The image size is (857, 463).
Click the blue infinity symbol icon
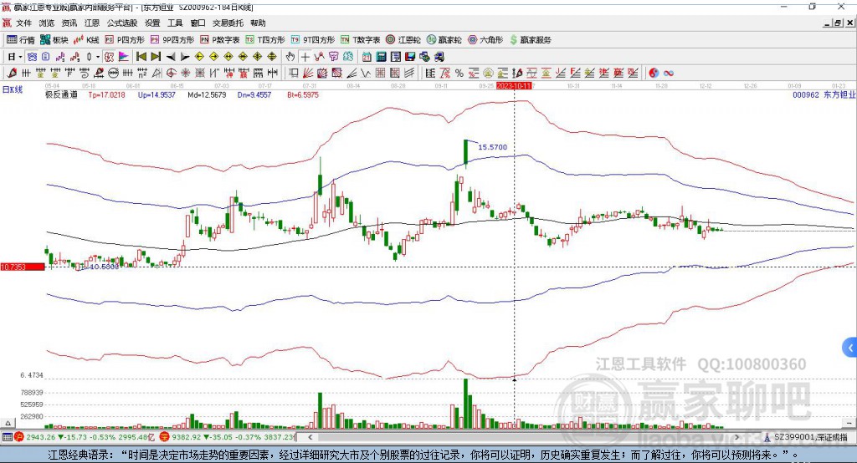tap(668, 73)
